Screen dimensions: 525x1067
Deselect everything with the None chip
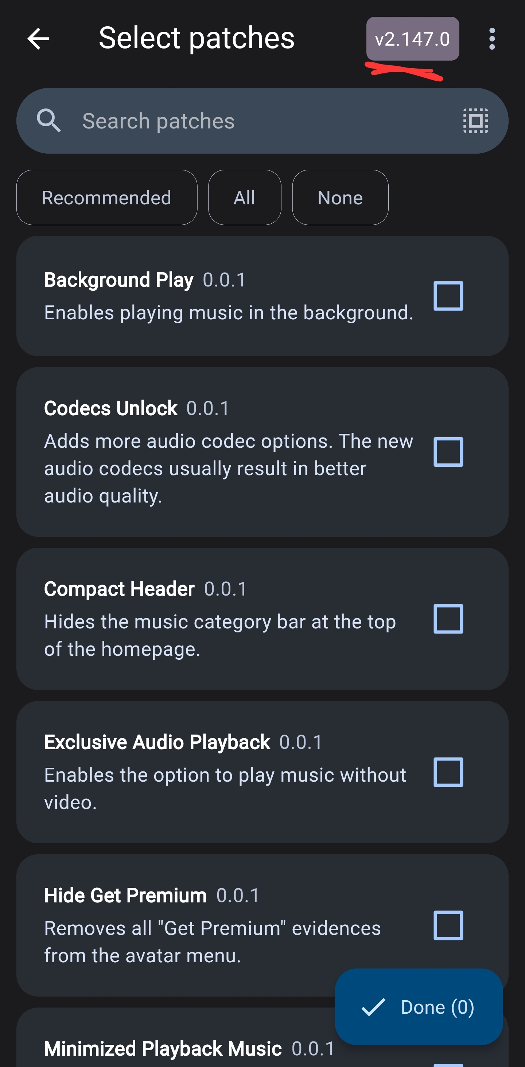tap(340, 197)
